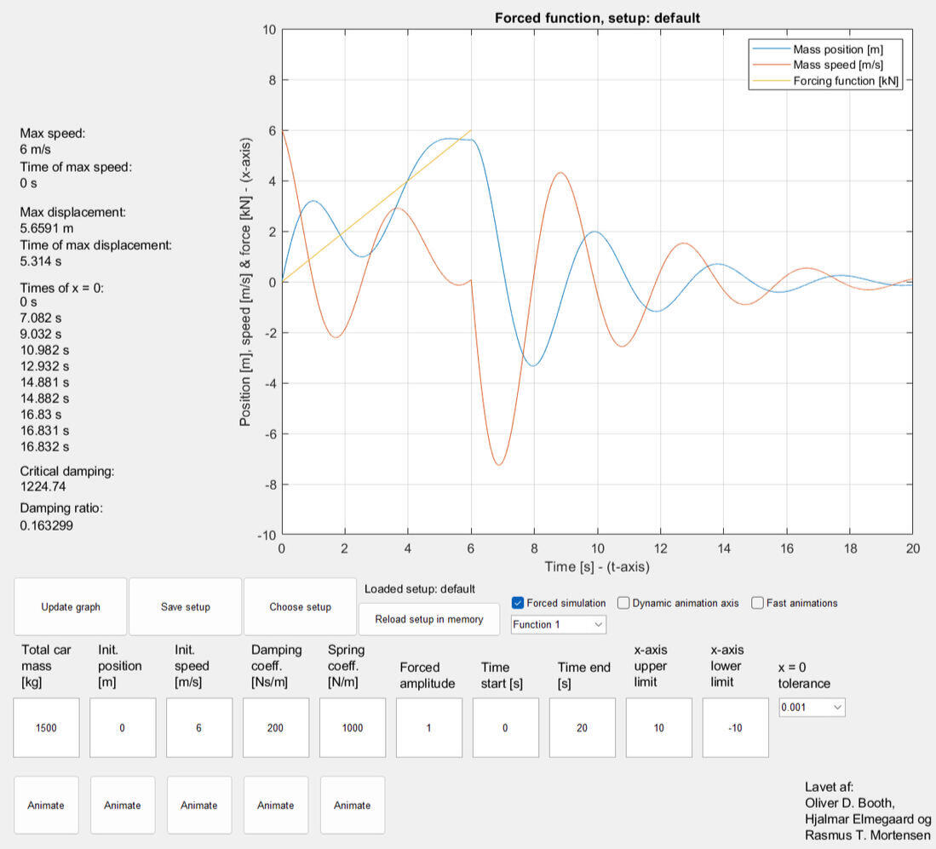936x849 pixels.
Task: Click the x-axis upper limit field
Action: (659, 728)
